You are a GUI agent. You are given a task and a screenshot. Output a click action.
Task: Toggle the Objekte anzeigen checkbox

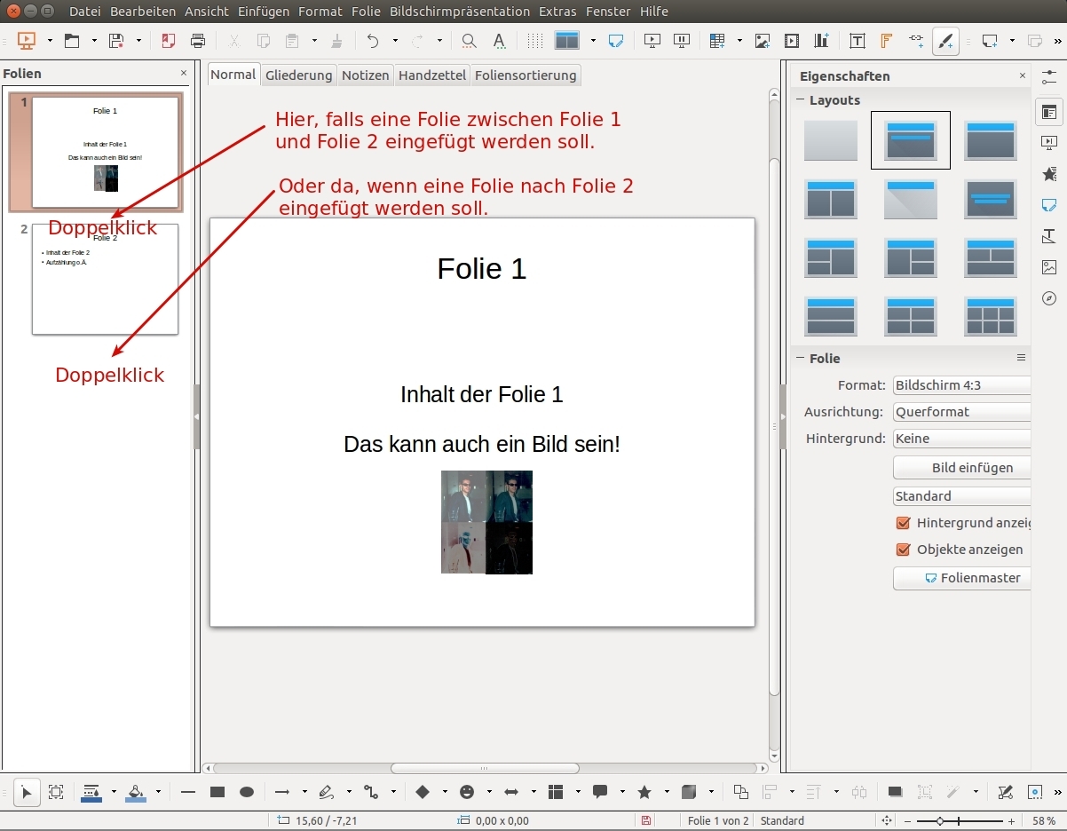(x=904, y=550)
